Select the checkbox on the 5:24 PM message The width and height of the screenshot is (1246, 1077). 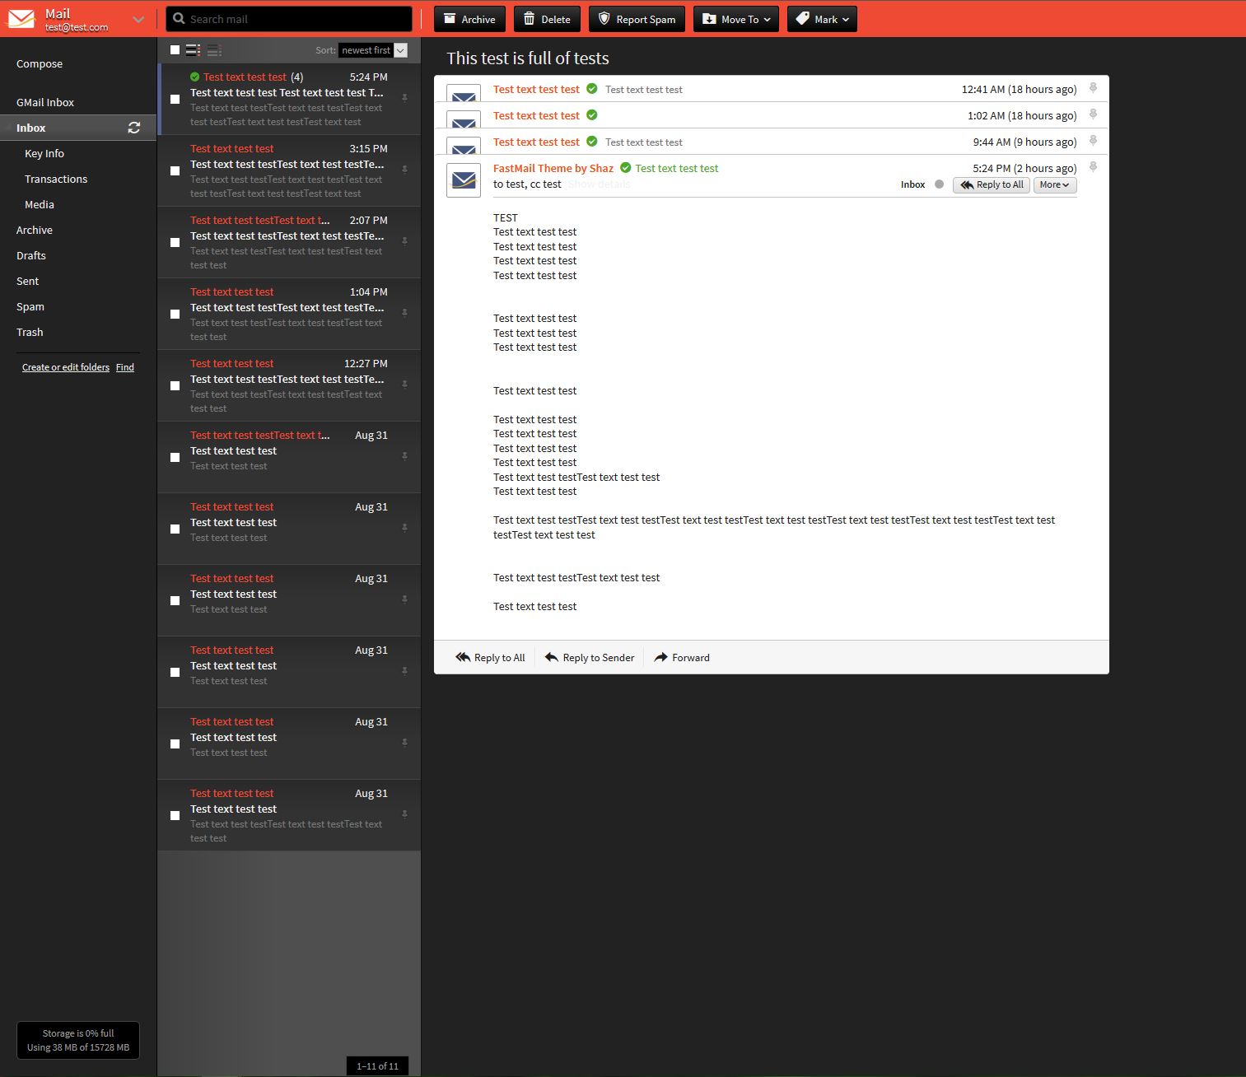(175, 100)
